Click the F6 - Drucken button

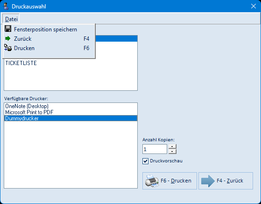click(x=169, y=181)
